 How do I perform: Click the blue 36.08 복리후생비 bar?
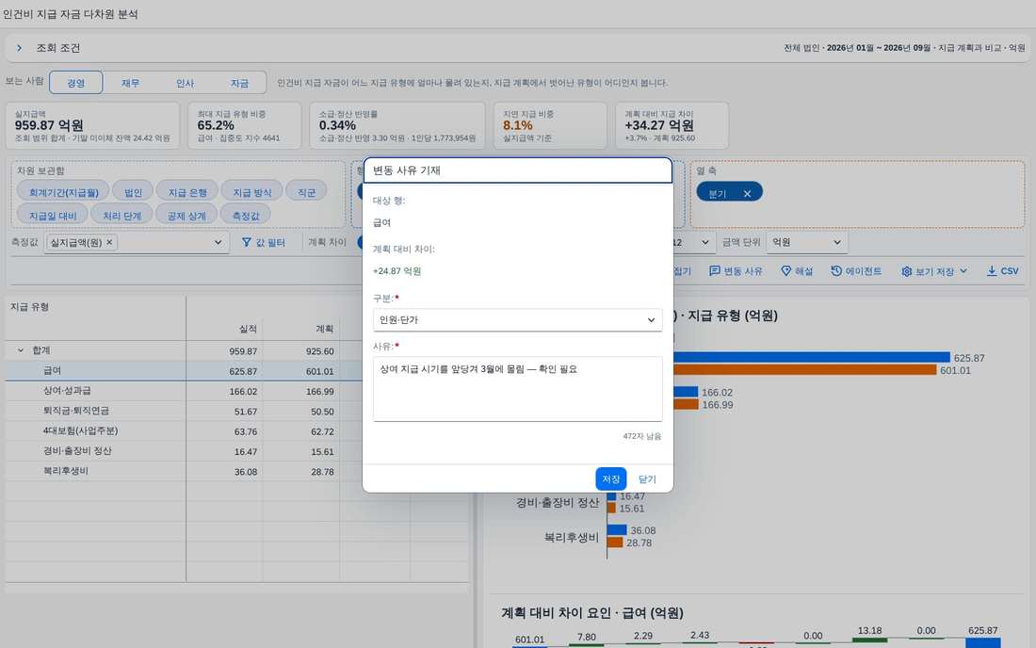617,529
